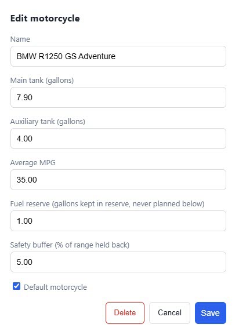The height and width of the screenshot is (335, 239).
Task: Save the motorcycle changes
Action: (211, 313)
